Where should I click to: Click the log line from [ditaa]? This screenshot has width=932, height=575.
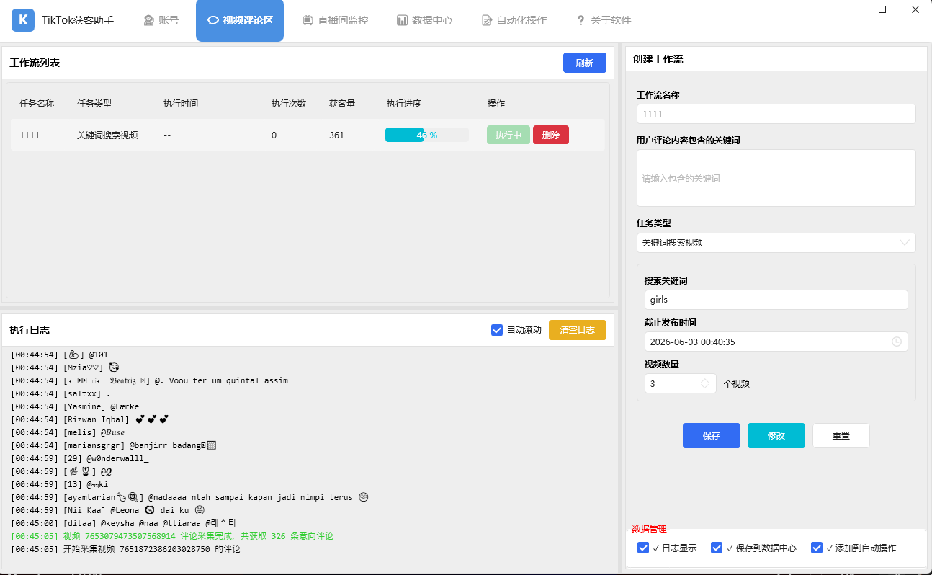click(x=123, y=523)
